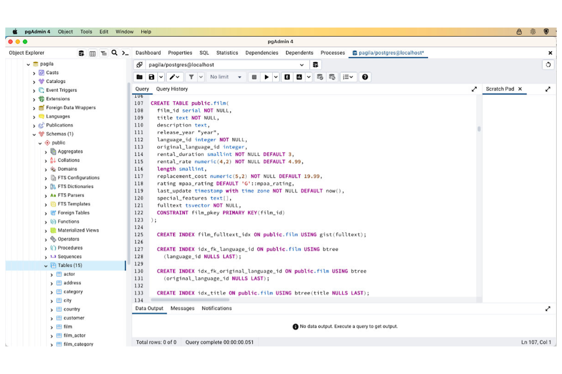Open the Tools menu
Viewport: 562px width, 374px height.
click(86, 31)
